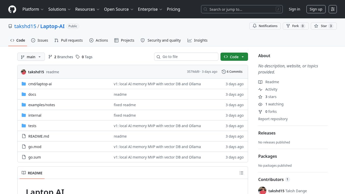Star this repository
This screenshot has width=345, height=194.
click(x=324, y=26)
